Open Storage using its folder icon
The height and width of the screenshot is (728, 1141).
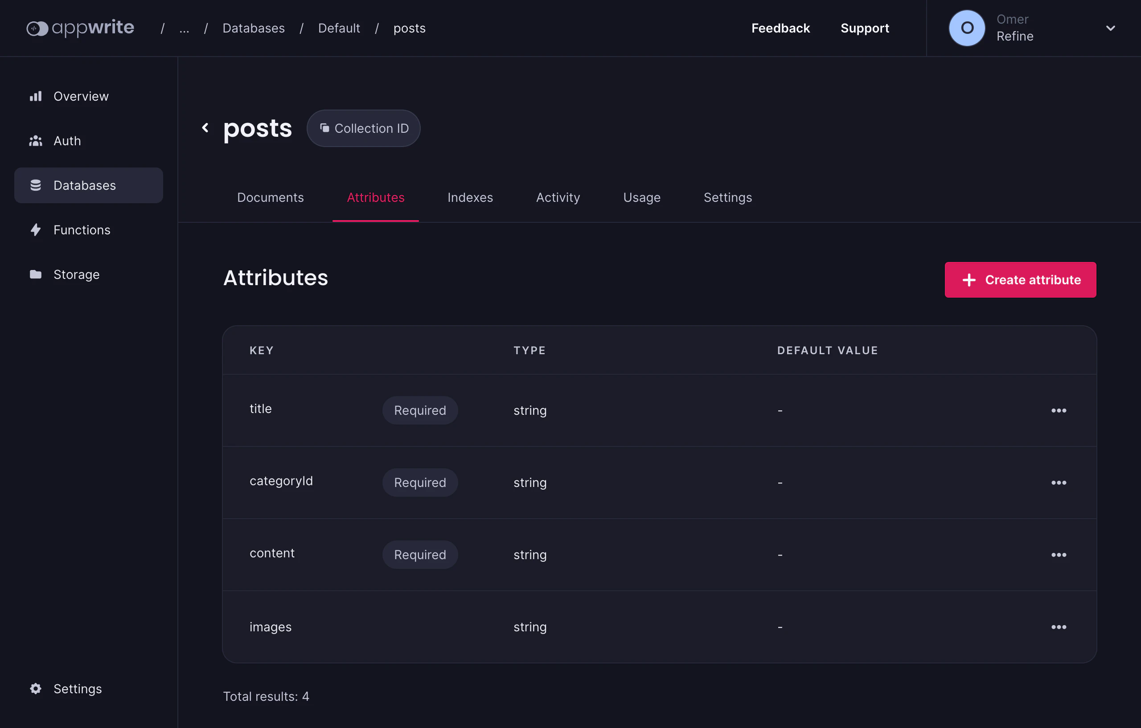pos(36,274)
